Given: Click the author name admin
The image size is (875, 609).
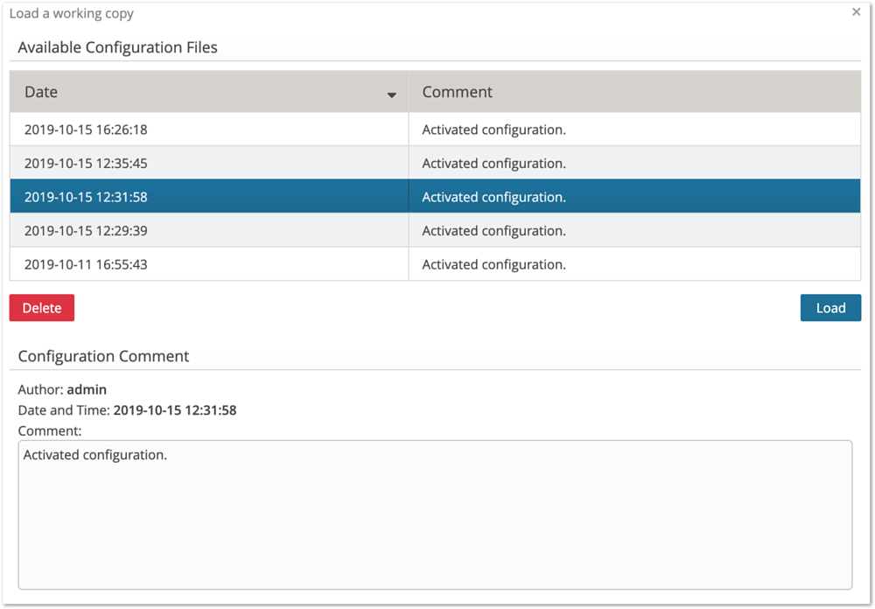Looking at the screenshot, I should point(87,389).
